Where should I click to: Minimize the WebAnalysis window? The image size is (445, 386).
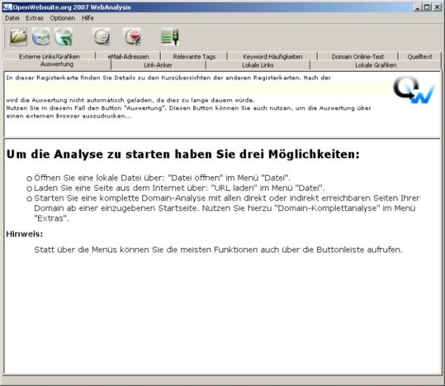tap(417, 7)
